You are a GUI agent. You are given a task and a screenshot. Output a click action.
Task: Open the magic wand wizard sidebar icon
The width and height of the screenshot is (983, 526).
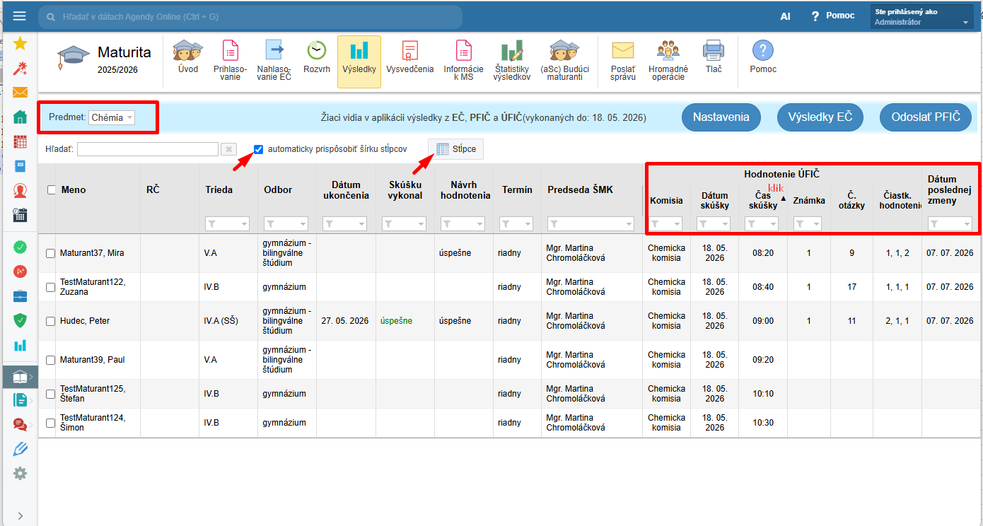pos(20,68)
